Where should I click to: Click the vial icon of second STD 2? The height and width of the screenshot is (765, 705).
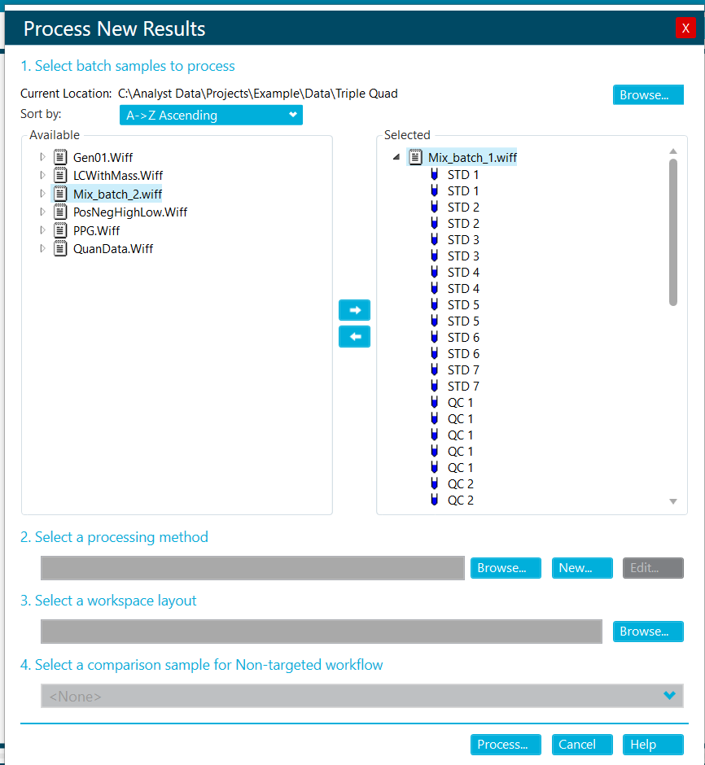(434, 224)
